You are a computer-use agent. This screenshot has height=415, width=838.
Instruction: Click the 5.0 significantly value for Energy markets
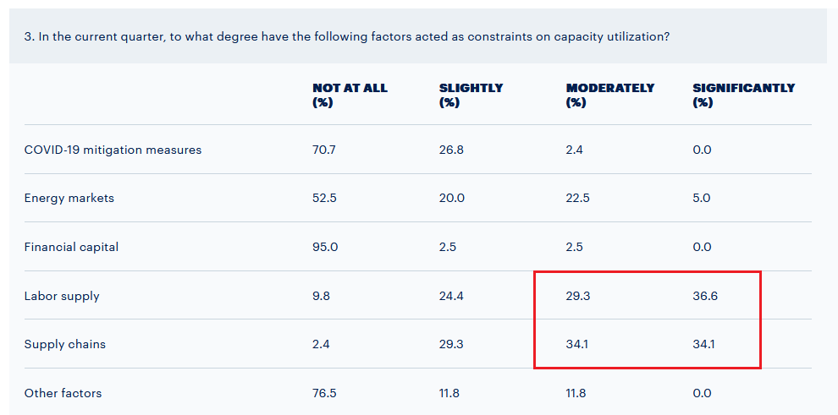(x=701, y=199)
